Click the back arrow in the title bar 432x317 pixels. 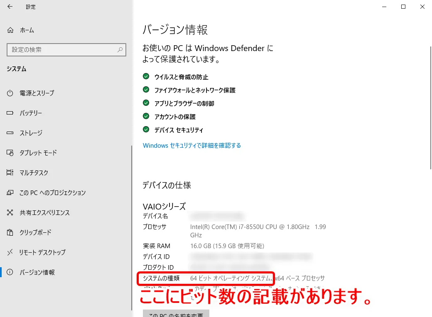click(10, 7)
